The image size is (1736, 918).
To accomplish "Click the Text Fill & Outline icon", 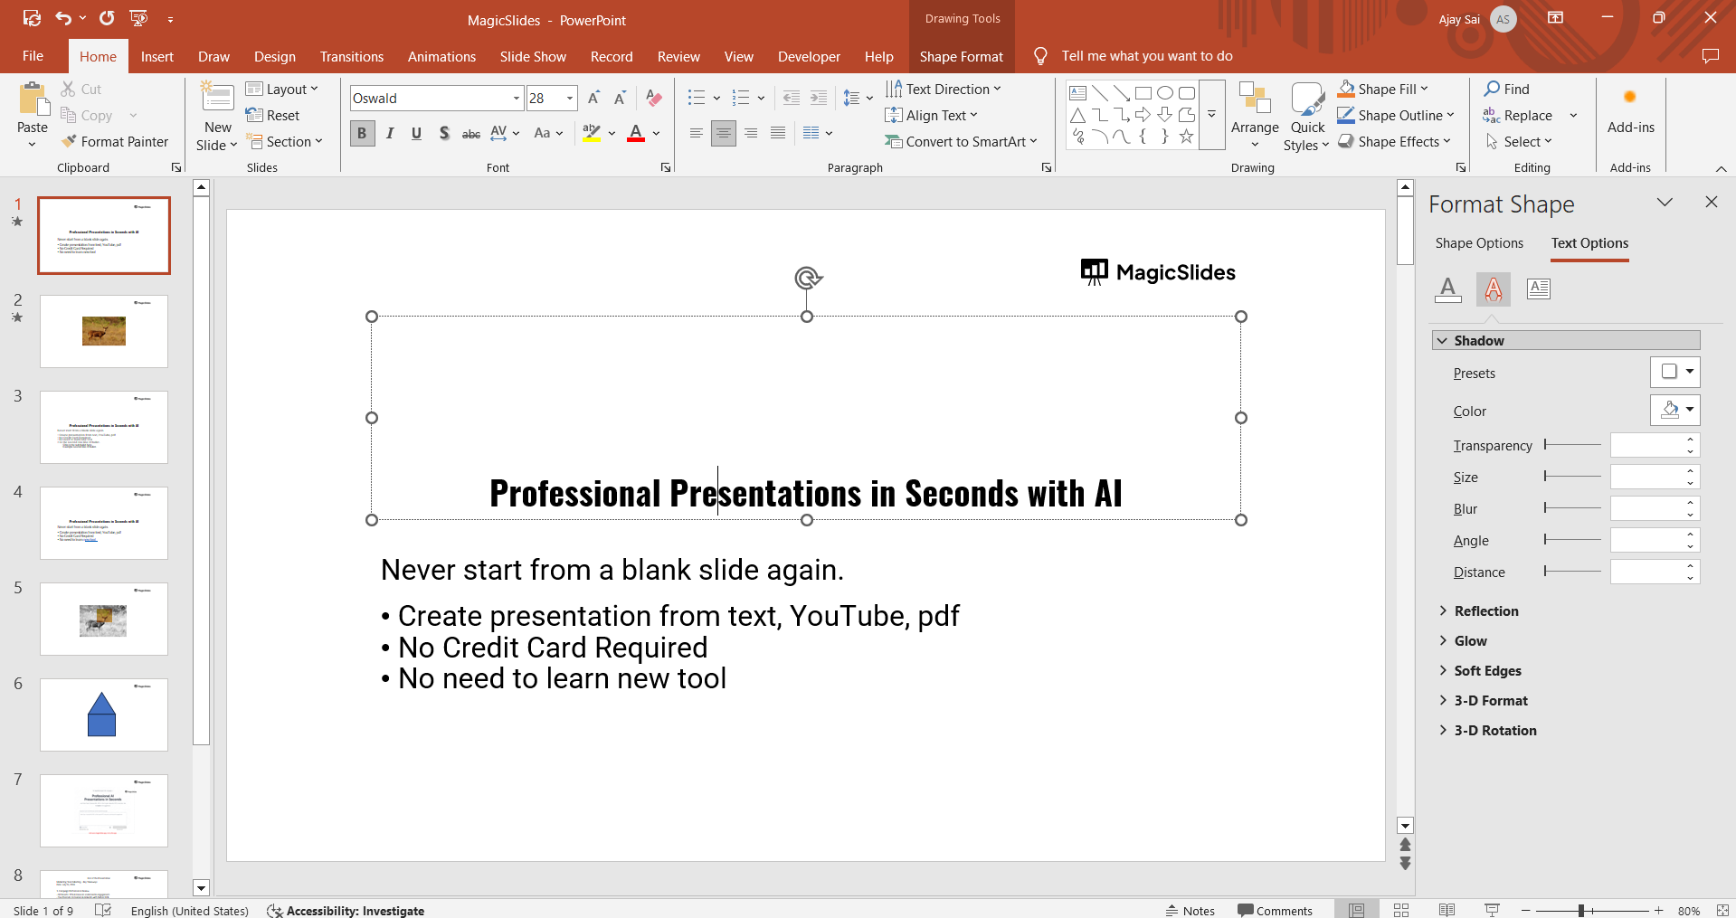I will click(1447, 289).
